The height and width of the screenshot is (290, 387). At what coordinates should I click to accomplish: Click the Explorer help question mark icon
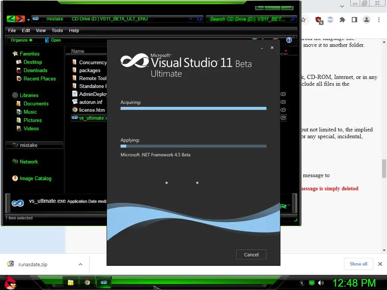289,40
